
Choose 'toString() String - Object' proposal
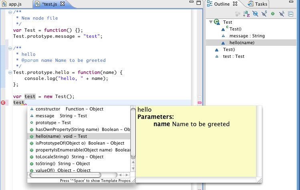[x=79, y=164]
